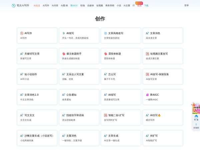Click the 下载 link in navigation
Image resolution: width=200 pixels, height=150 pixels.
[146, 6]
